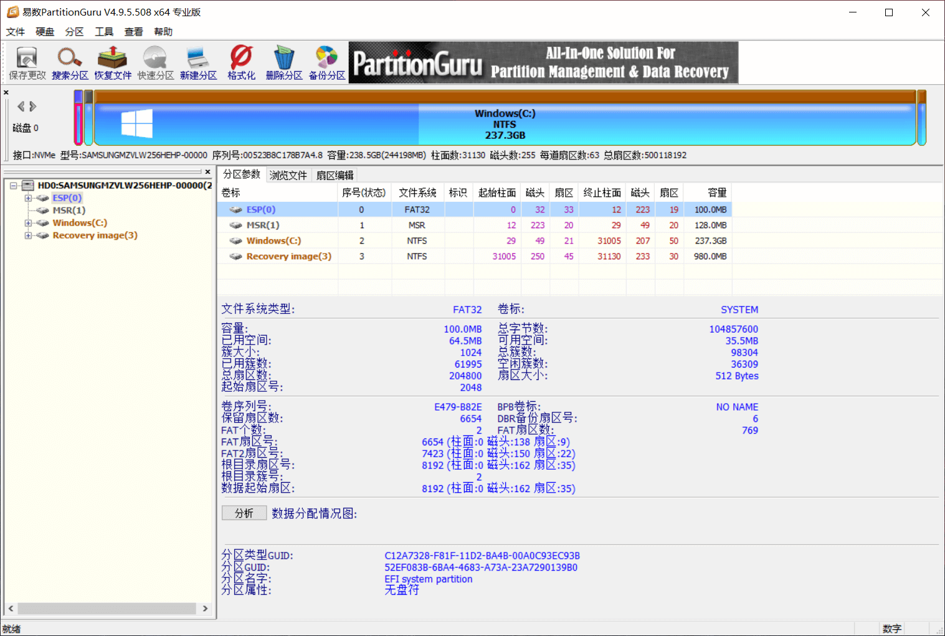Click the 卷标 column header
This screenshot has width=945, height=636.
coord(278,193)
